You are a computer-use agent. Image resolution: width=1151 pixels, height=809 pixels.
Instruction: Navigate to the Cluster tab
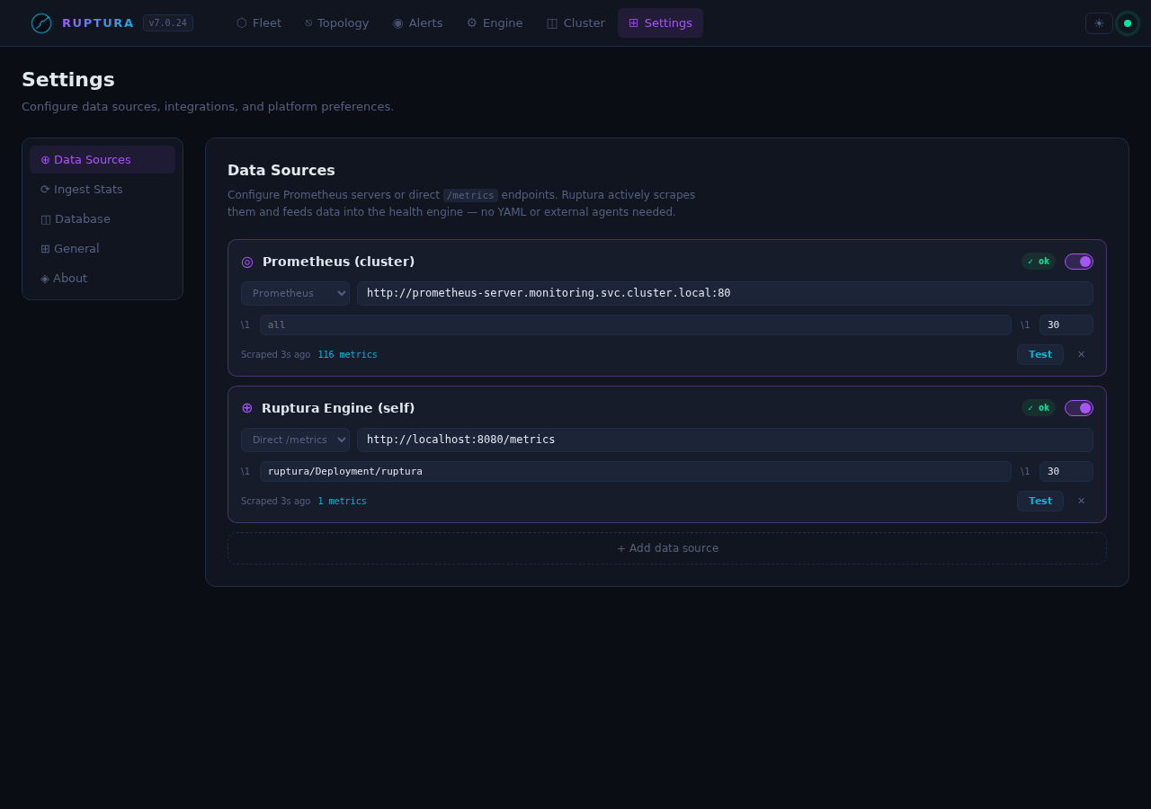pyautogui.click(x=575, y=23)
